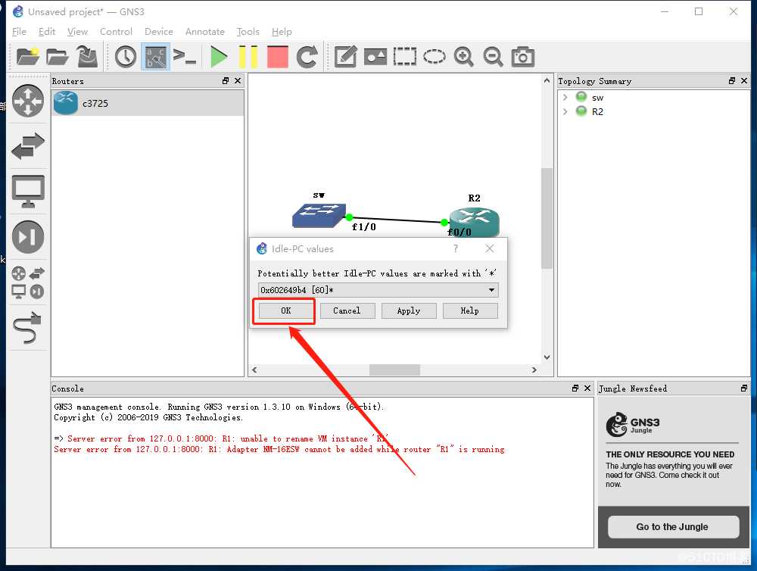This screenshot has width=757, height=571.
Task: Click canvas scroll down arrow
Action: click(547, 357)
